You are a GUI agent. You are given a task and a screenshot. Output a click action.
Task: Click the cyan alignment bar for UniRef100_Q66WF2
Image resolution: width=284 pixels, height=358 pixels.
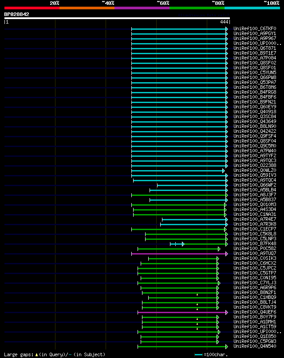192,185
